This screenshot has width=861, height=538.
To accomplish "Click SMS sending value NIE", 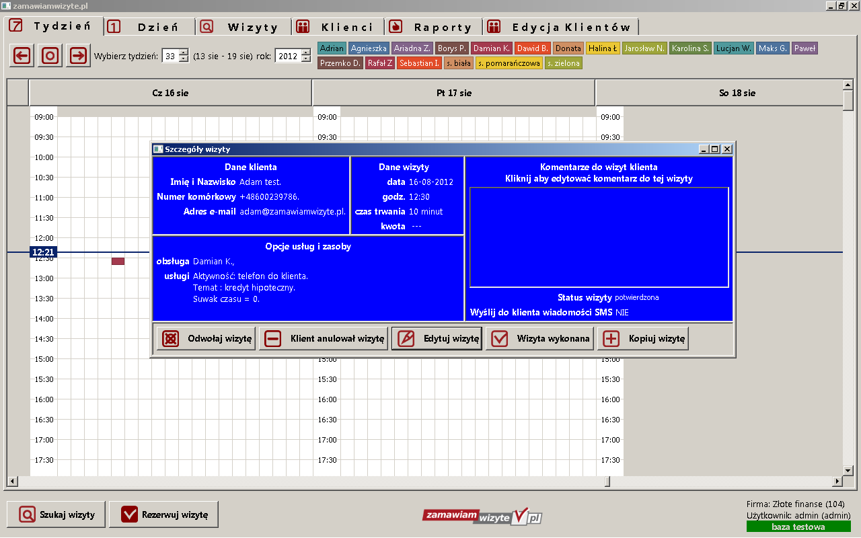I will [622, 313].
